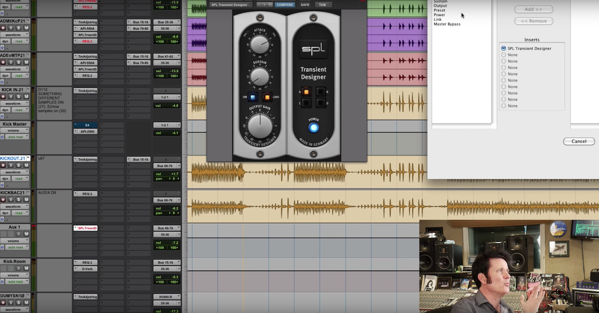Toggle the orange LINK button in plugin

click(267, 98)
